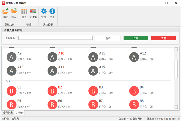The height and width of the screenshot is (121, 181).
Task: Collapse the B group chevron
Action: [x=6, y=81]
